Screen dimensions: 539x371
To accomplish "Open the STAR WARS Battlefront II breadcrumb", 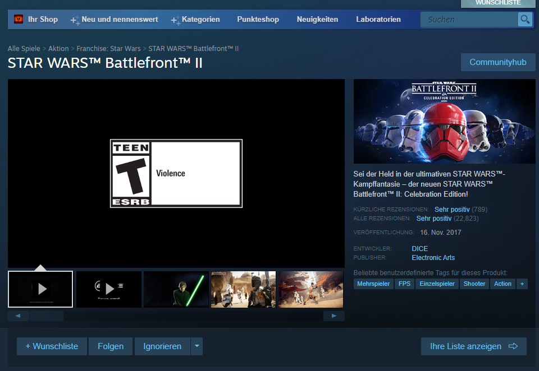I will pos(194,48).
